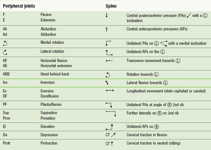Click the central posteroanterior pressure down-arrow symbol
The height and width of the screenshot is (150, 211).
coord(107,15)
